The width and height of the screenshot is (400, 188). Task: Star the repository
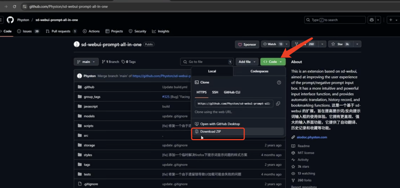[340, 44]
